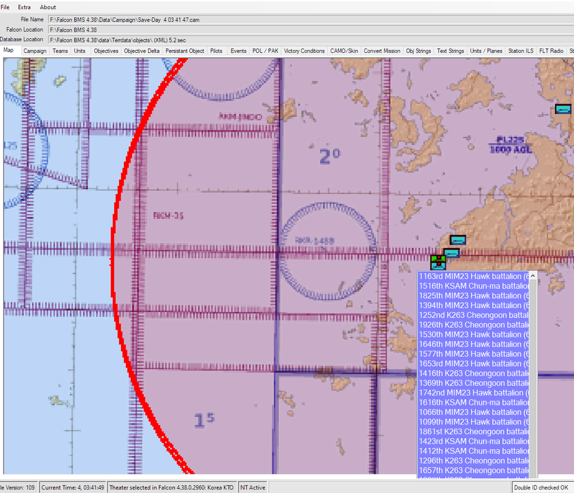This screenshot has width=574, height=493.
Task: Switch to the Map tab
Action: (x=9, y=50)
